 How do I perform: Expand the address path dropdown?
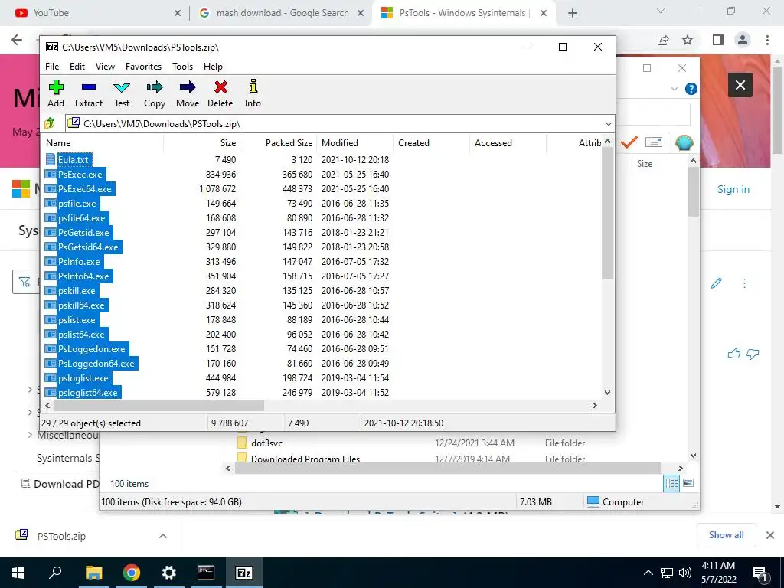[608, 123]
